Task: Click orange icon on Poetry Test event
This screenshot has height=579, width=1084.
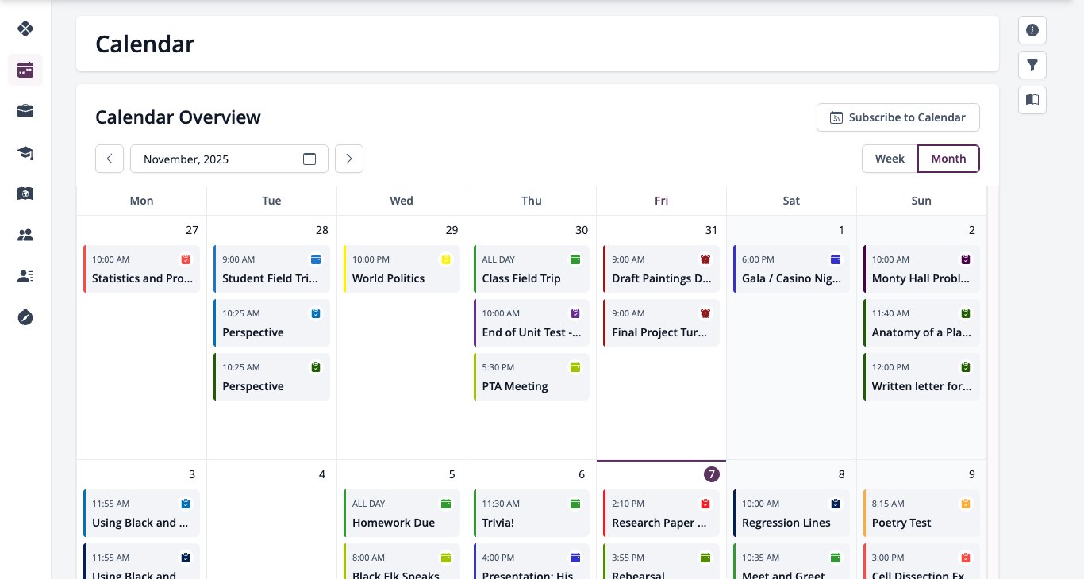Action: (966, 504)
